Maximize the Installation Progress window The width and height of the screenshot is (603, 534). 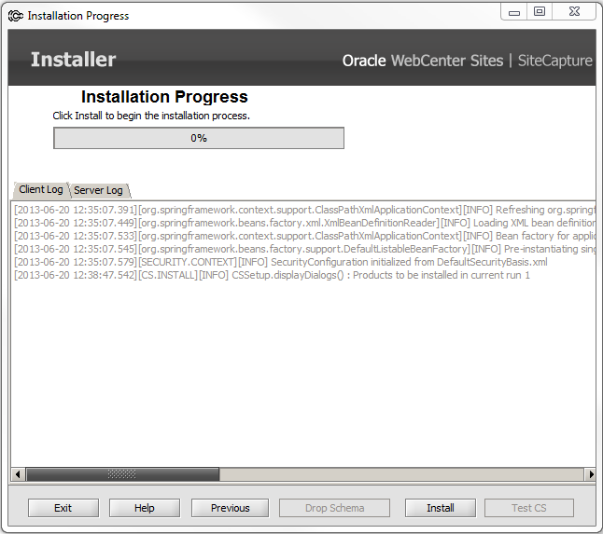pos(540,12)
